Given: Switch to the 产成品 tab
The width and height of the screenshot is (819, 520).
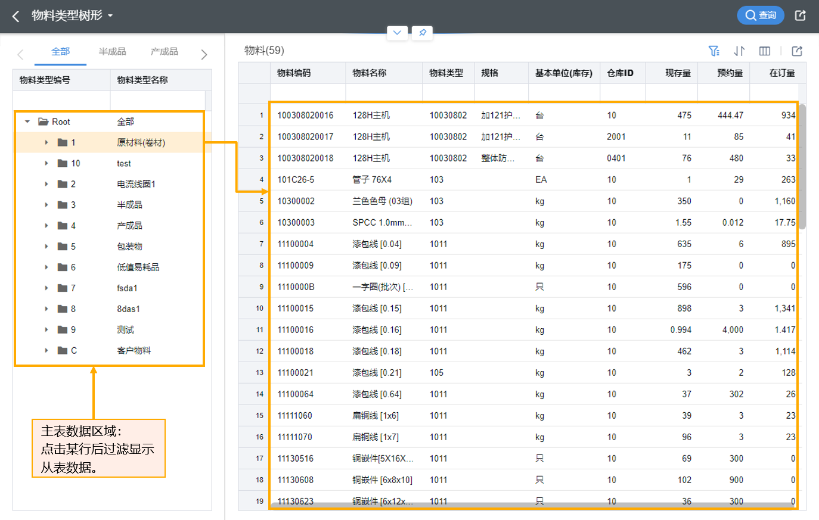Looking at the screenshot, I should [x=164, y=52].
